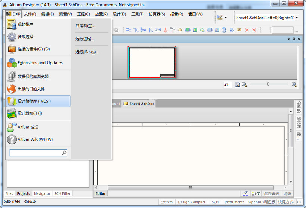Place a red No ERC marker

(x=247, y=30)
